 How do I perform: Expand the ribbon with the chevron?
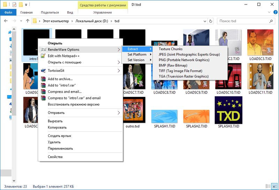[269, 12]
